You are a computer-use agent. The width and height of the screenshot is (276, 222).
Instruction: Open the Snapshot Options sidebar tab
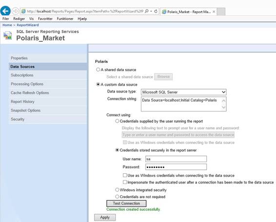click(48, 111)
